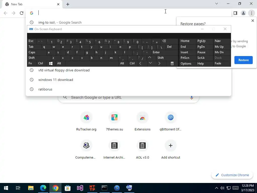The image size is (257, 193).
Task: Open Chrome three-dot menu
Action: coord(251,13)
